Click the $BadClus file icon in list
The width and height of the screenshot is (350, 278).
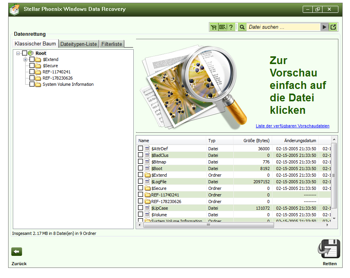(147, 155)
